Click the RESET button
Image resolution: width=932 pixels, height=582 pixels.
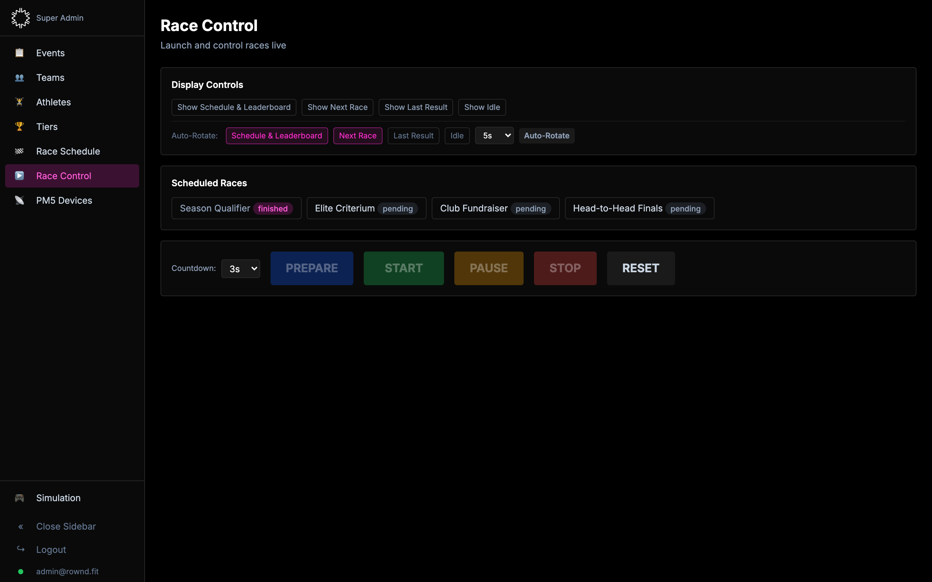640,268
